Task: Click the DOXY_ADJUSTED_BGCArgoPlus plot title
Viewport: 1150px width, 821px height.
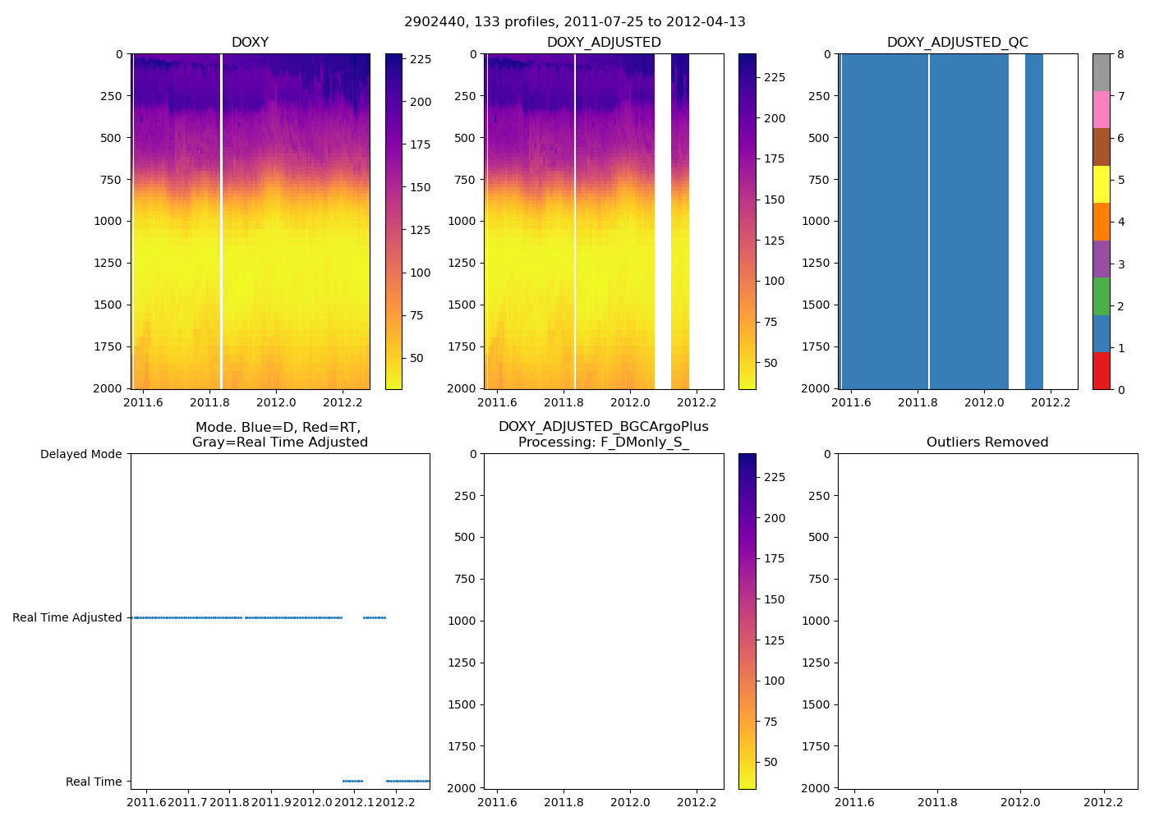Action: (604, 434)
